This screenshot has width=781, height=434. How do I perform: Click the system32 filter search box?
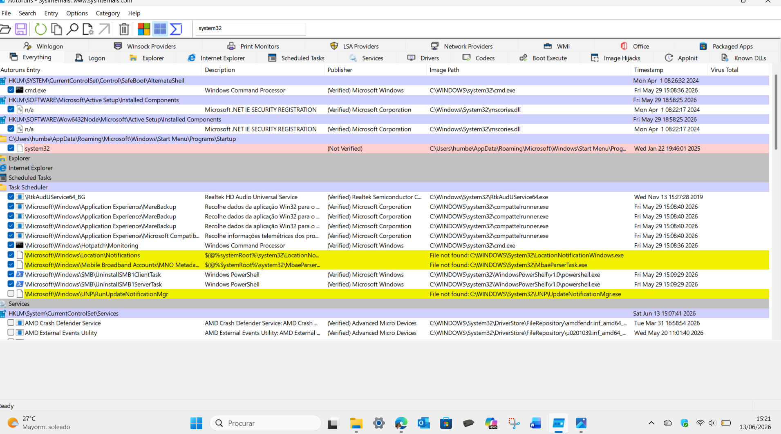(251, 28)
